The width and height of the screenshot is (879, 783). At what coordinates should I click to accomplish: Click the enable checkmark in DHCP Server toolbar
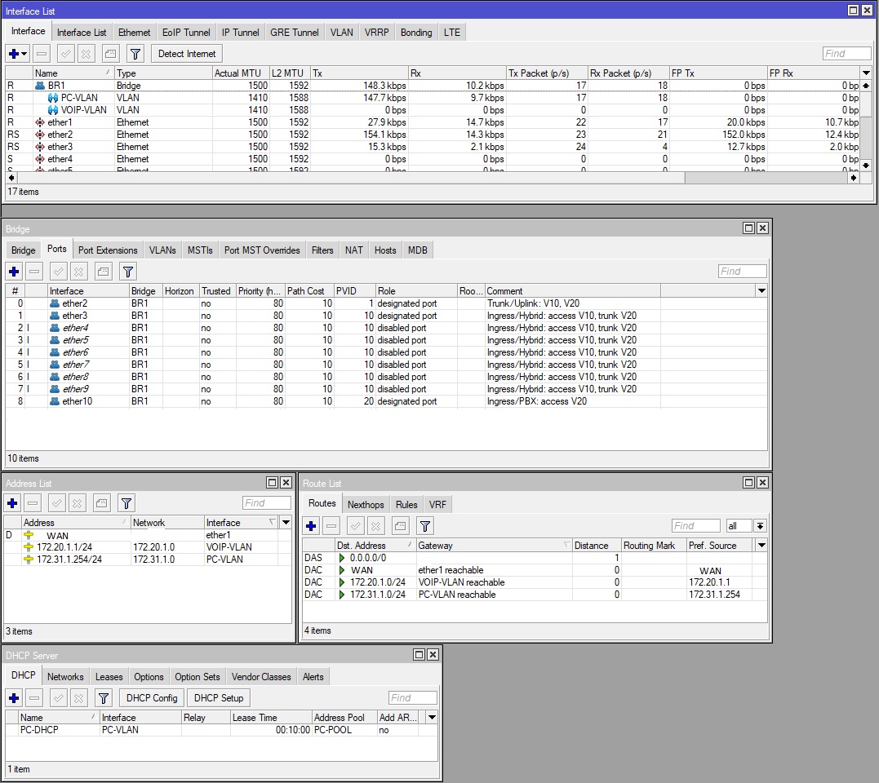point(58,698)
